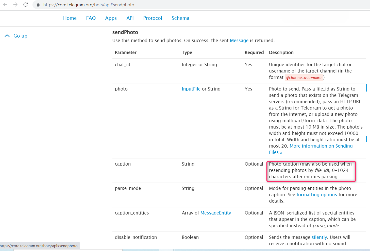Click the browser back arrow
Image resolution: width=370 pixels, height=251 pixels.
(5, 5)
